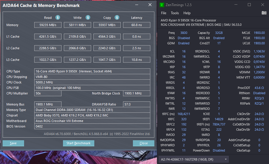Click the L3 Cache latency 10.8 ns value
269x164 pixels.
[137, 60]
